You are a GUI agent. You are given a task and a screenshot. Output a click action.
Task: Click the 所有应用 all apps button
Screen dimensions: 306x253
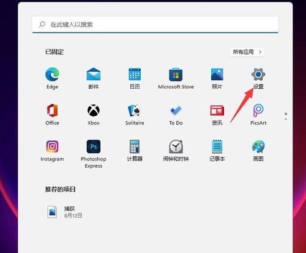click(247, 52)
